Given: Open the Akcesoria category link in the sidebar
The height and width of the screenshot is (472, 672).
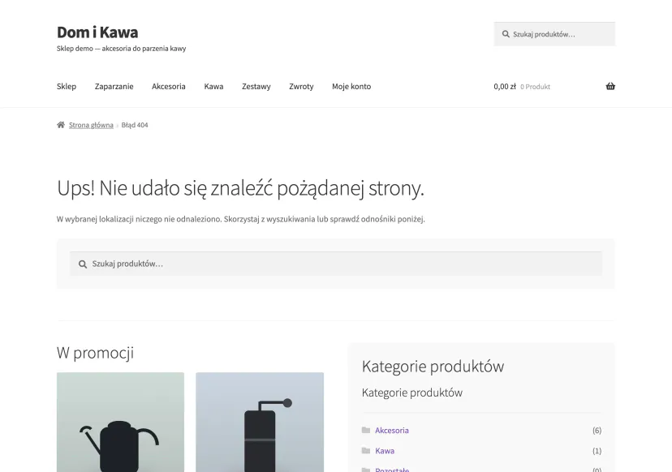Looking at the screenshot, I should [392, 430].
